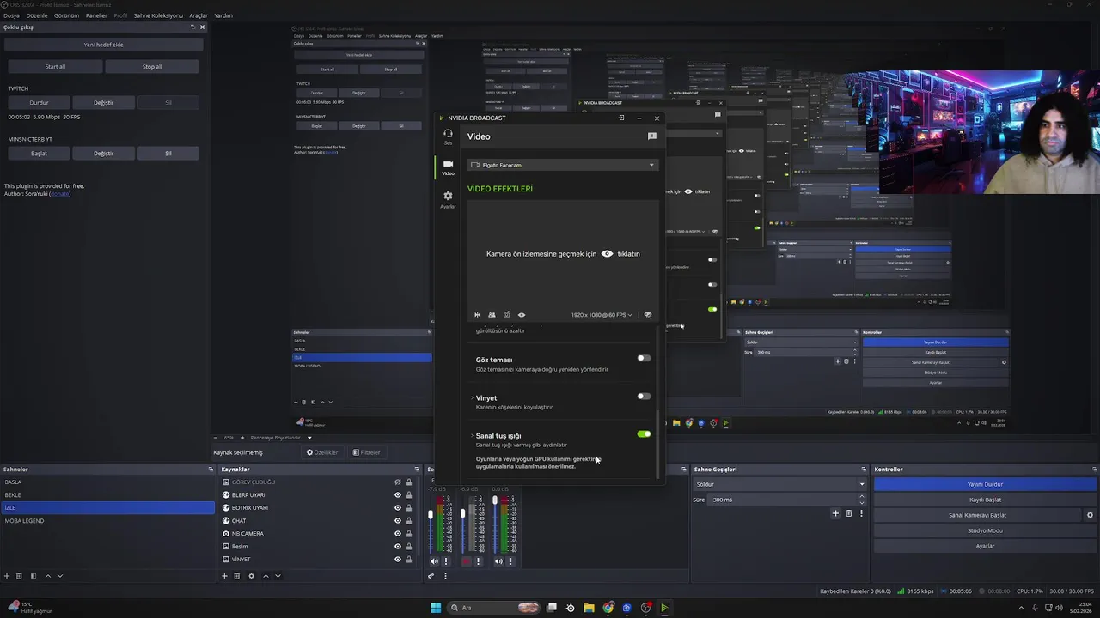Viewport: 1100px width, 618px height.
Task: Click the Yeni hedef ekle button
Action: [103, 45]
